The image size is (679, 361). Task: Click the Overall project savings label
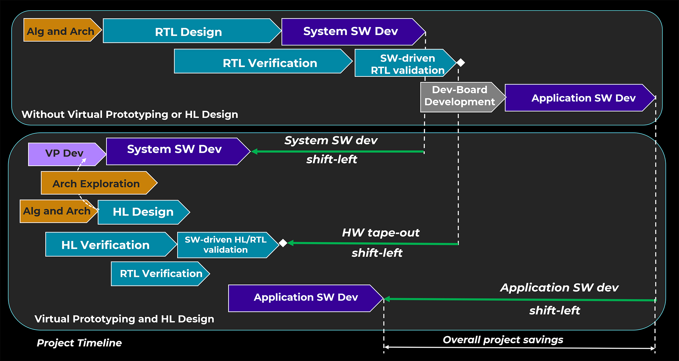pos(503,340)
